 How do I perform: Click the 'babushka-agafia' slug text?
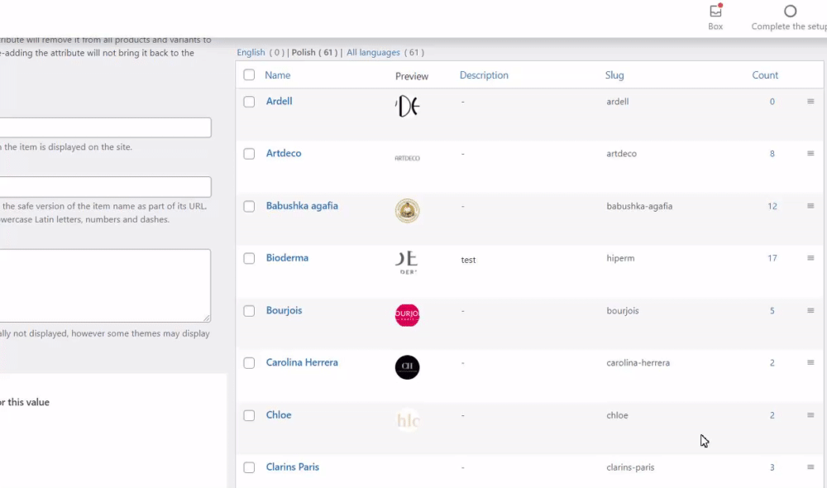coord(639,206)
